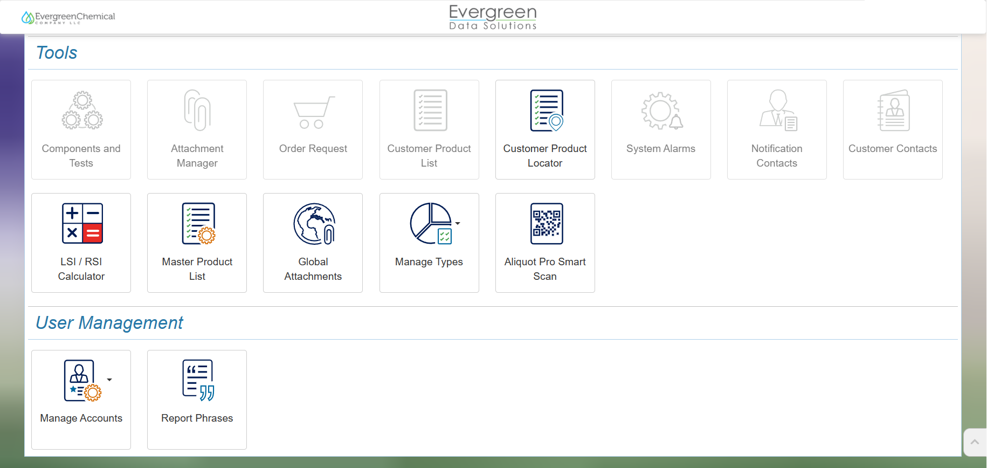Click the Evergreen Chemical Company logo
987x468 pixels.
pyautogui.click(x=68, y=18)
